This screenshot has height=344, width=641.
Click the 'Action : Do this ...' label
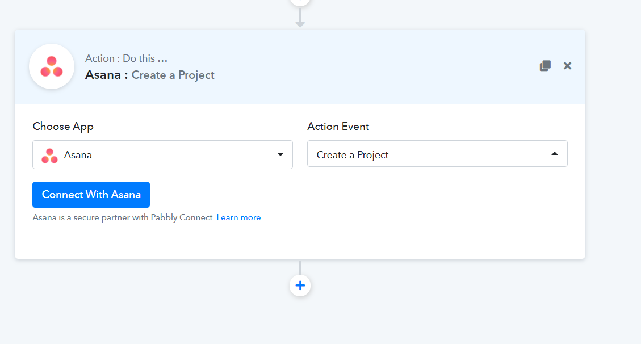point(126,58)
